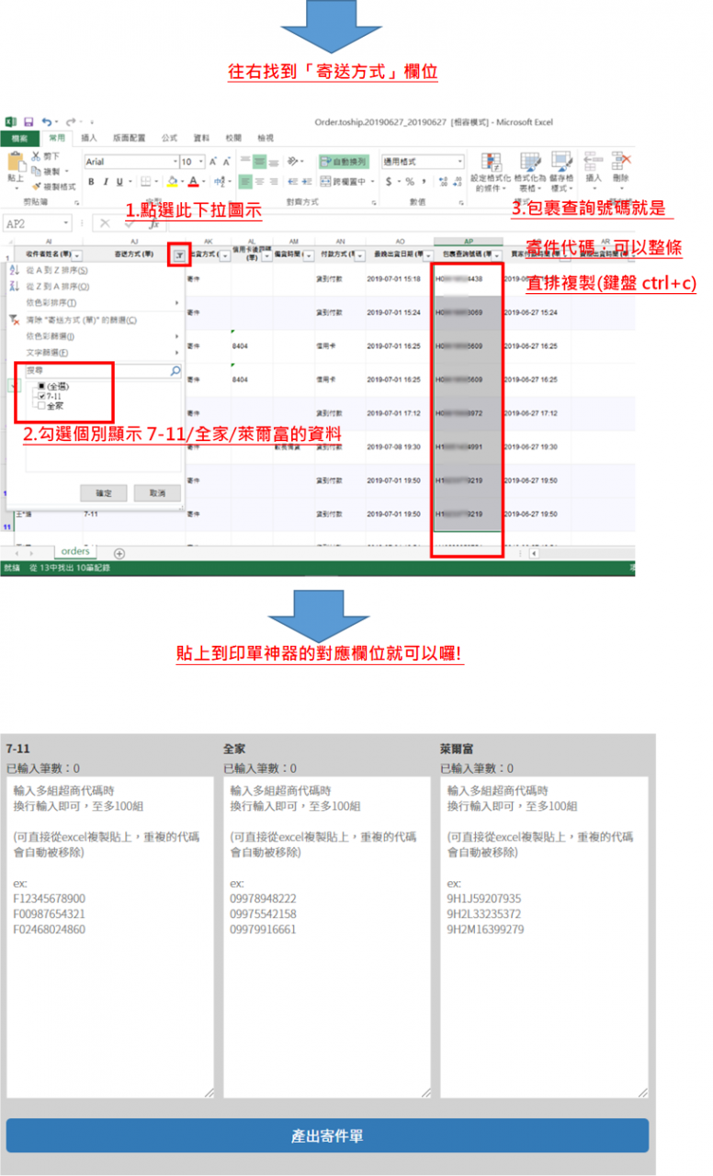The image size is (713, 1176).
Task: Click the Paste (貼上) clipboard icon
Action: pyautogui.click(x=16, y=160)
